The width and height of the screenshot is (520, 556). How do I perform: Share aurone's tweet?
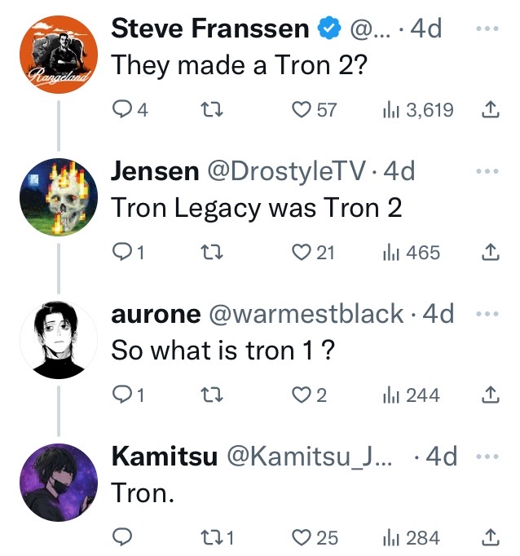[x=490, y=395]
